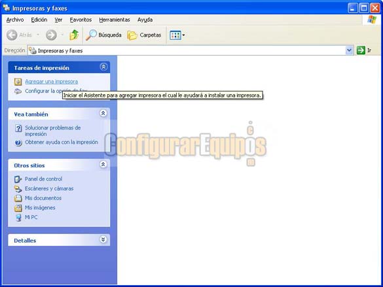
Task: Collapse the Otros sitios panel
Action: pyautogui.click(x=103, y=164)
